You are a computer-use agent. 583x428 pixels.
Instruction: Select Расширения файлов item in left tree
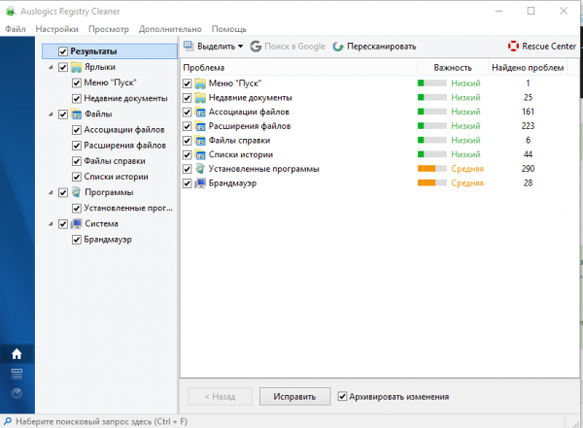(x=125, y=146)
